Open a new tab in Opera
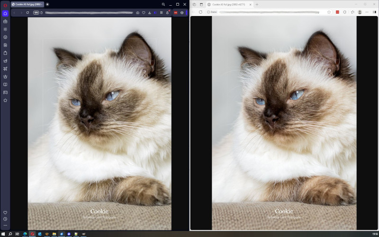Image resolution: width=379 pixels, height=237 pixels. [x=47, y=4]
